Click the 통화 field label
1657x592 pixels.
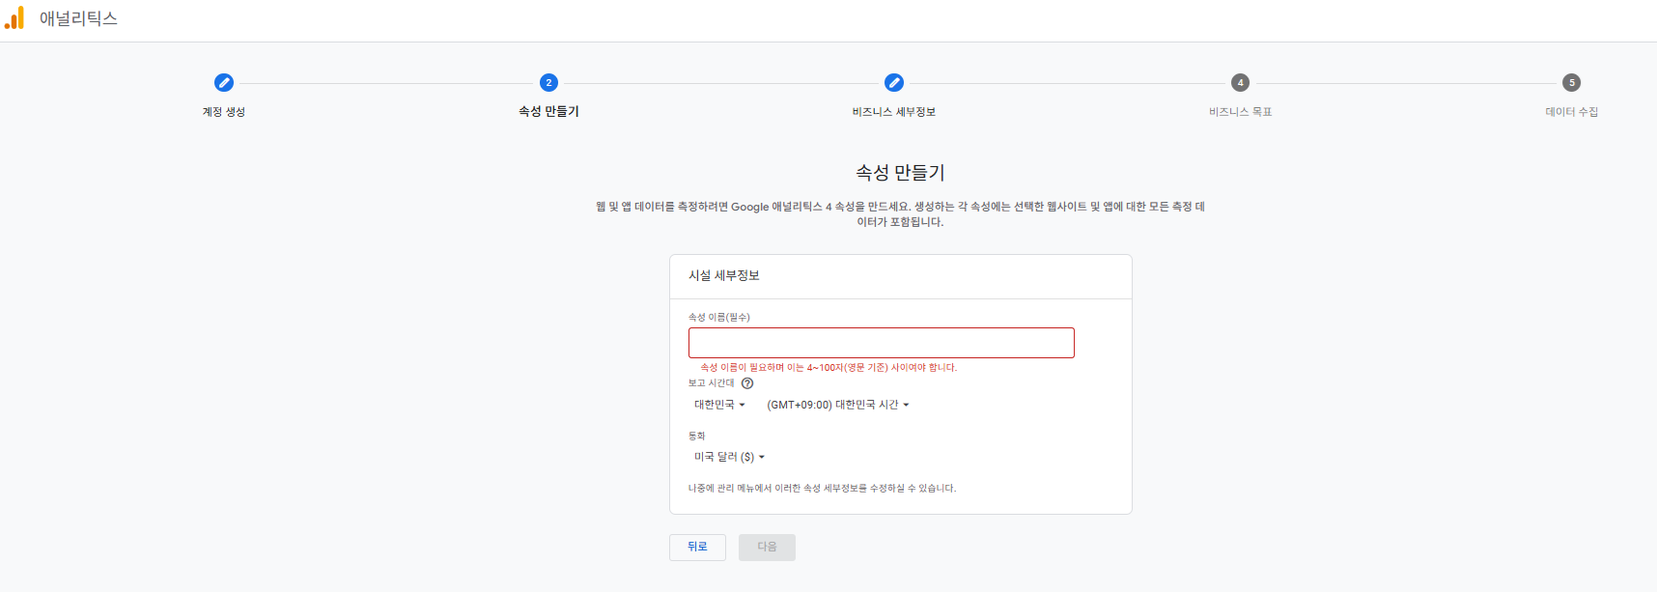point(696,437)
